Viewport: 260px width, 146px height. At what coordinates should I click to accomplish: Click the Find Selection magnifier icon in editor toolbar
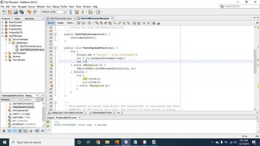pyautogui.click(x=97, y=23)
